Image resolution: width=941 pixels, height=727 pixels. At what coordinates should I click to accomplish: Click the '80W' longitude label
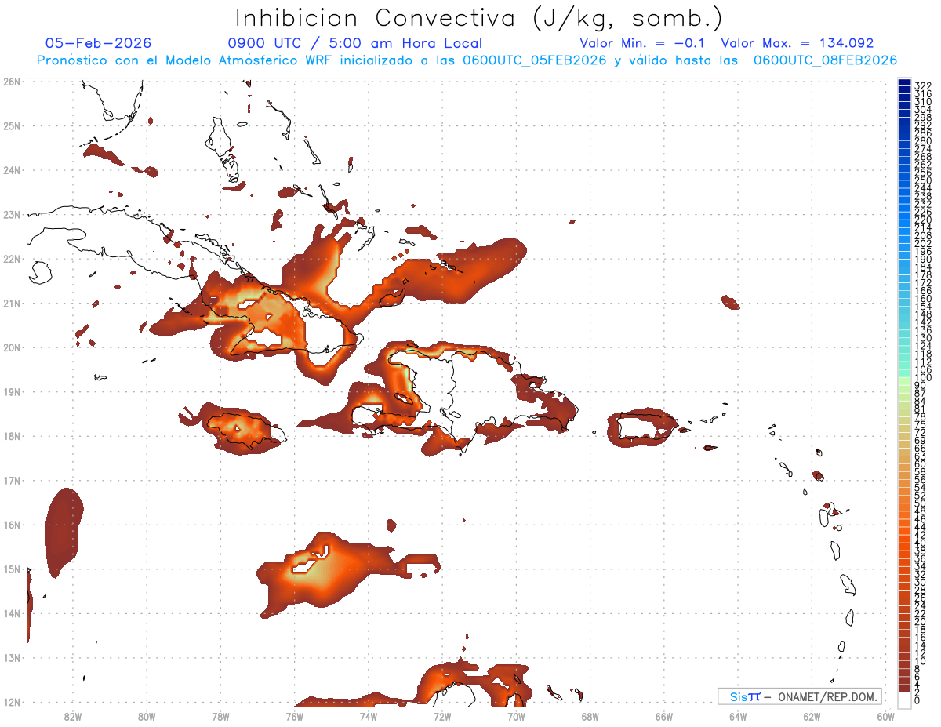147,716
